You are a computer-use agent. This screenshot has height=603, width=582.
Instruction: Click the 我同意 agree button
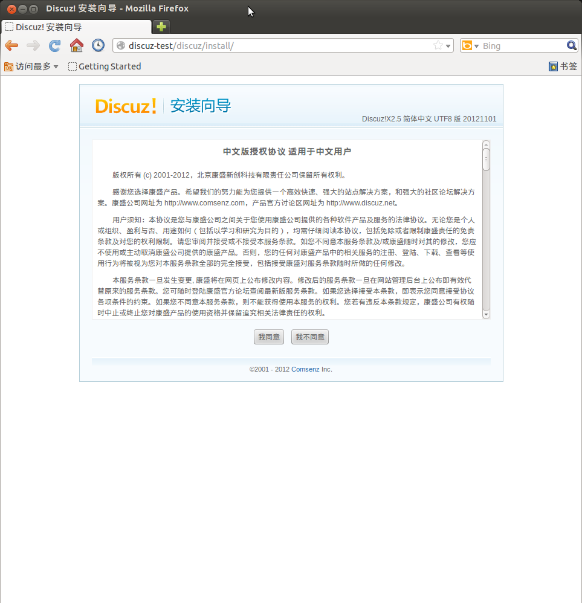click(x=269, y=337)
